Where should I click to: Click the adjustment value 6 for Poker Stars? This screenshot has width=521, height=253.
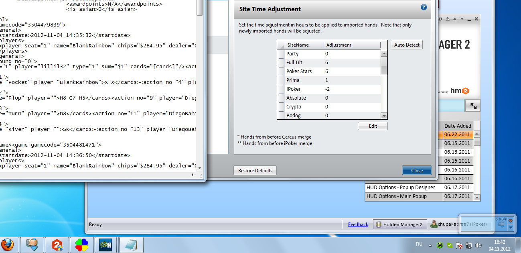(326, 71)
